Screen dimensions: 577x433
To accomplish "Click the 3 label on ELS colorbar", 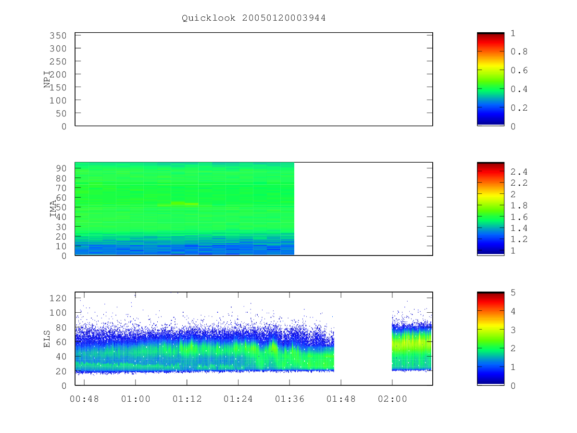I will [513, 330].
